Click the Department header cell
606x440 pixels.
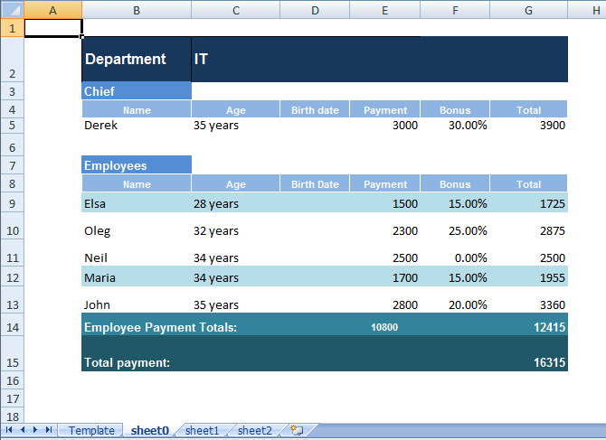[137, 59]
